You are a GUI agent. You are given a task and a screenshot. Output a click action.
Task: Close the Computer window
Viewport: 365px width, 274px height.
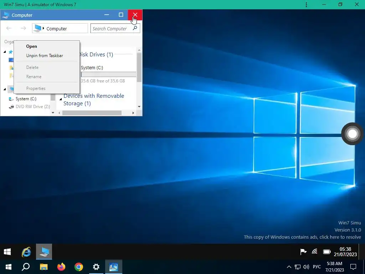click(x=135, y=15)
